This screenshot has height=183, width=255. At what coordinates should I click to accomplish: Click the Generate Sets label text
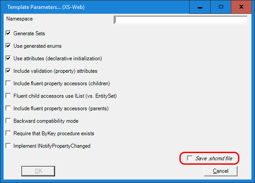[29, 33]
